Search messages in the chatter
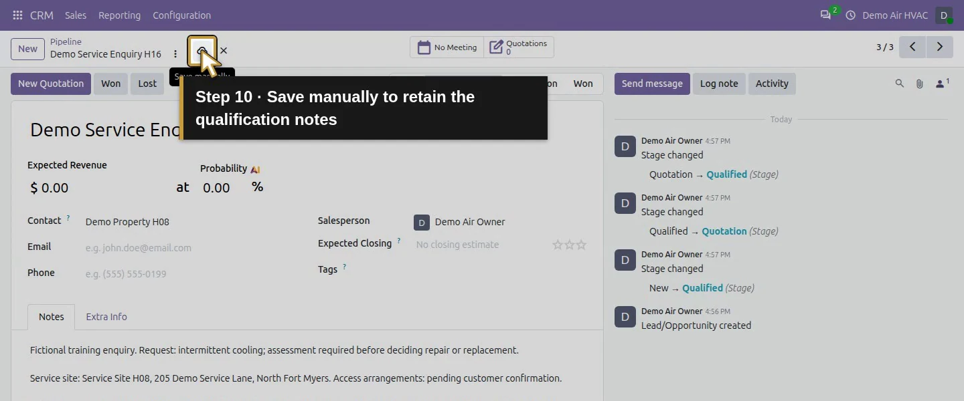Image resolution: width=964 pixels, height=401 pixels. click(900, 84)
